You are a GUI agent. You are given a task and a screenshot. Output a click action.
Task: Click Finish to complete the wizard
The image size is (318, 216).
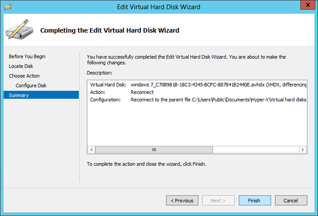pyautogui.click(x=254, y=201)
